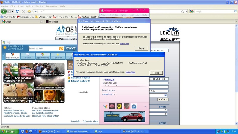Viewport: 238px width, 134px height.
Task: Click the forward navigation arrow in Firefox
Action: click(x=9, y=11)
